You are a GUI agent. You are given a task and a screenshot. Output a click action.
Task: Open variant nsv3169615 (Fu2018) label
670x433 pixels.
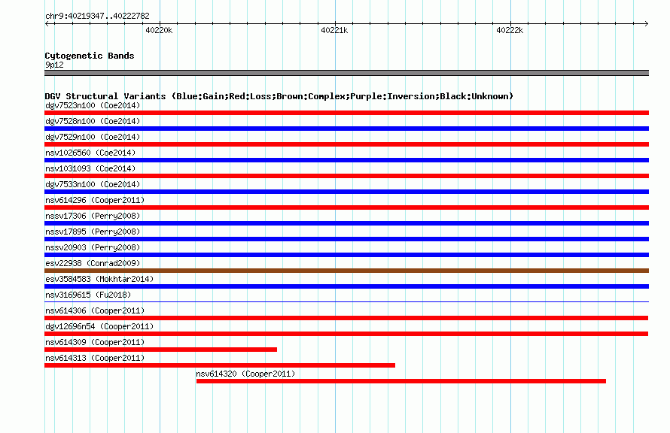(88, 295)
